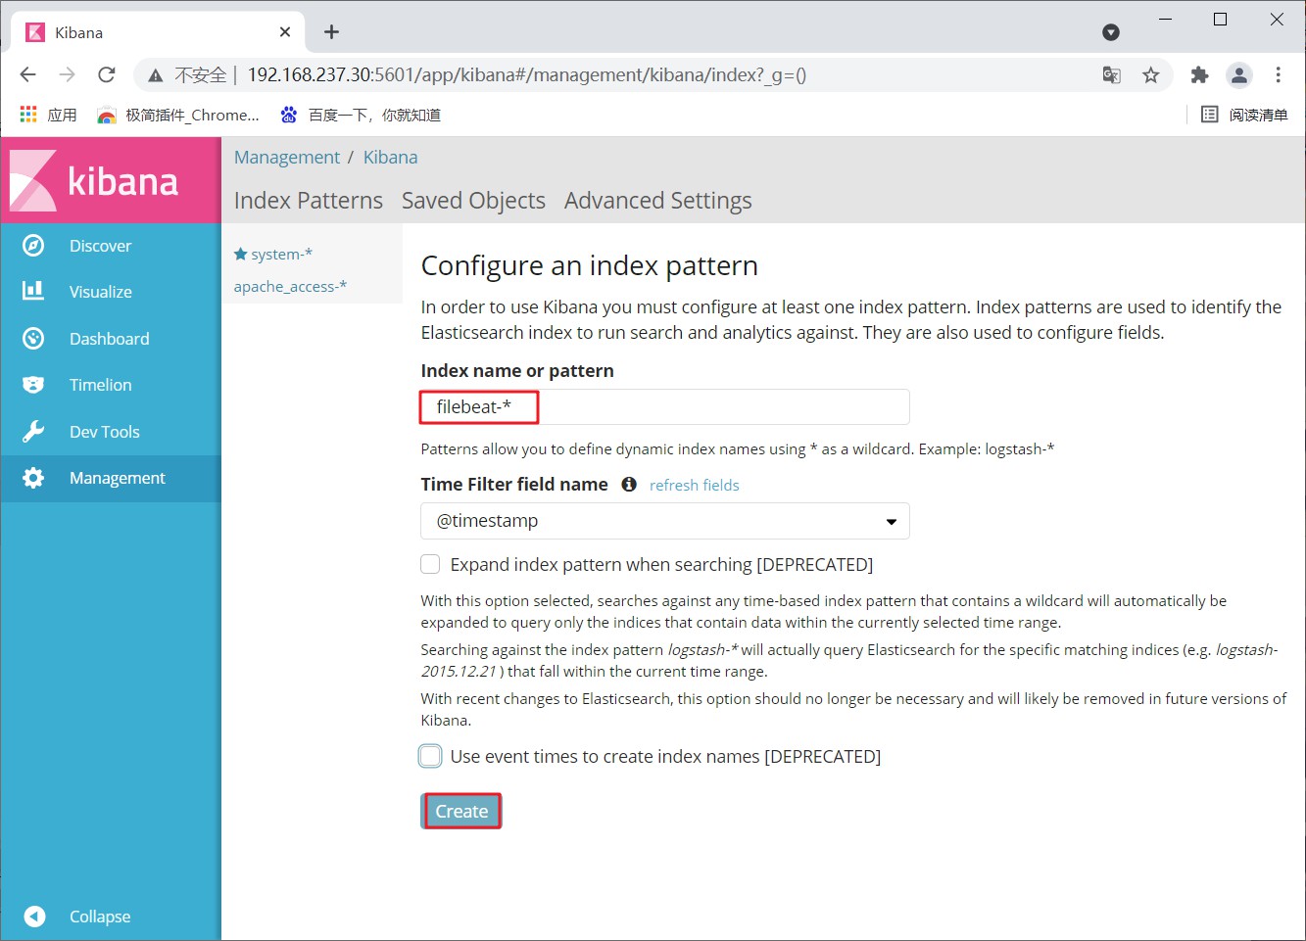Collapse the Kibana sidebar
Viewport: 1306px width, 941px height.
[x=100, y=917]
